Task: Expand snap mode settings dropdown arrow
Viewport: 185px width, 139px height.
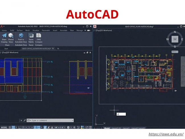Action: pos(16,127)
